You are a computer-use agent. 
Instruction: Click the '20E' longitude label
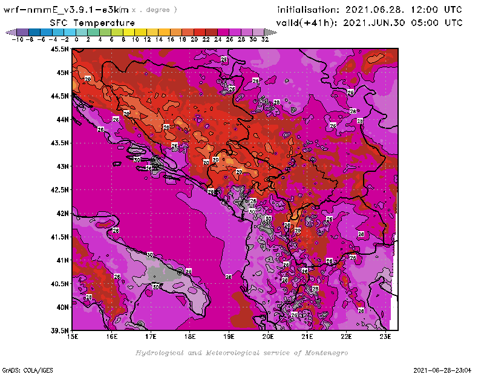point(268,336)
